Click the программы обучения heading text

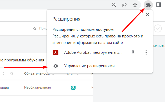pyautogui.click(x=24, y=60)
